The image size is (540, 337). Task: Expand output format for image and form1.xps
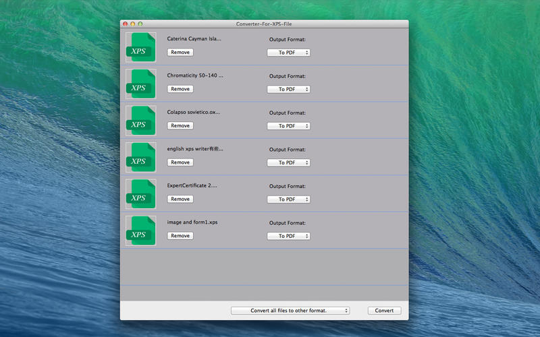point(288,236)
